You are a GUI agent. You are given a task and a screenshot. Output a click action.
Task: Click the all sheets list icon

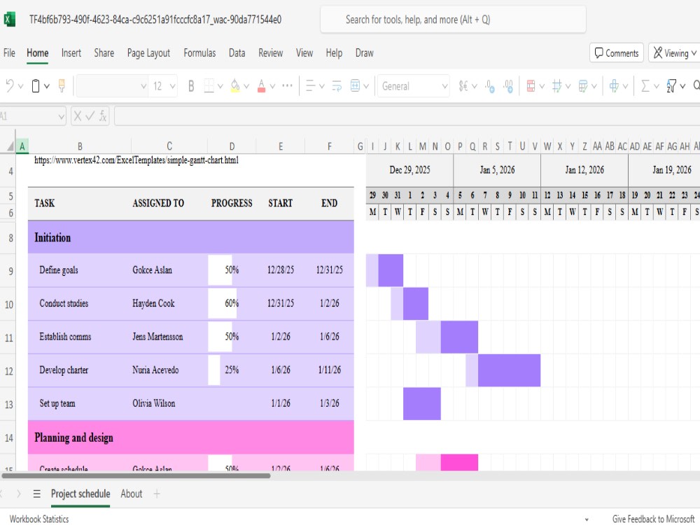36,493
